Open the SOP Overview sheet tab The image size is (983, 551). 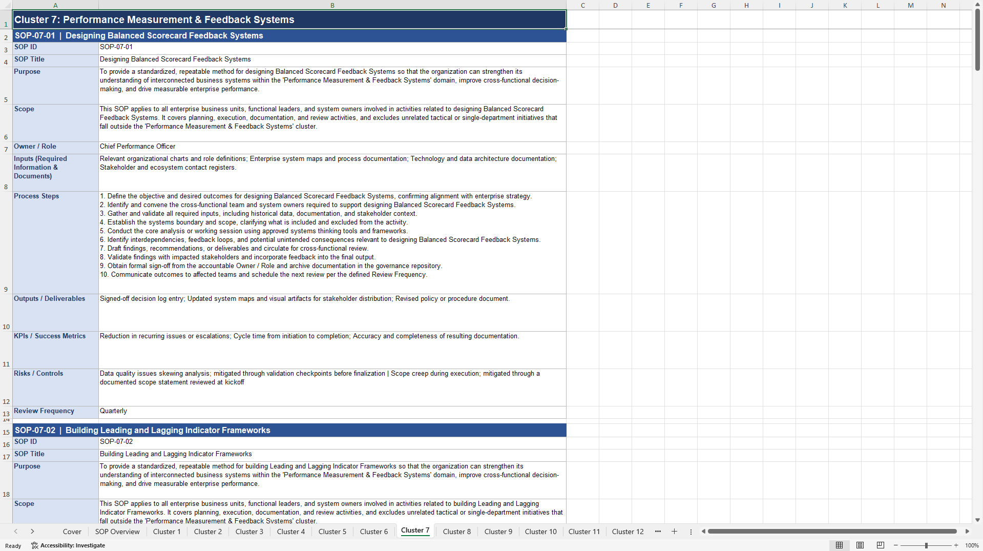[117, 532]
